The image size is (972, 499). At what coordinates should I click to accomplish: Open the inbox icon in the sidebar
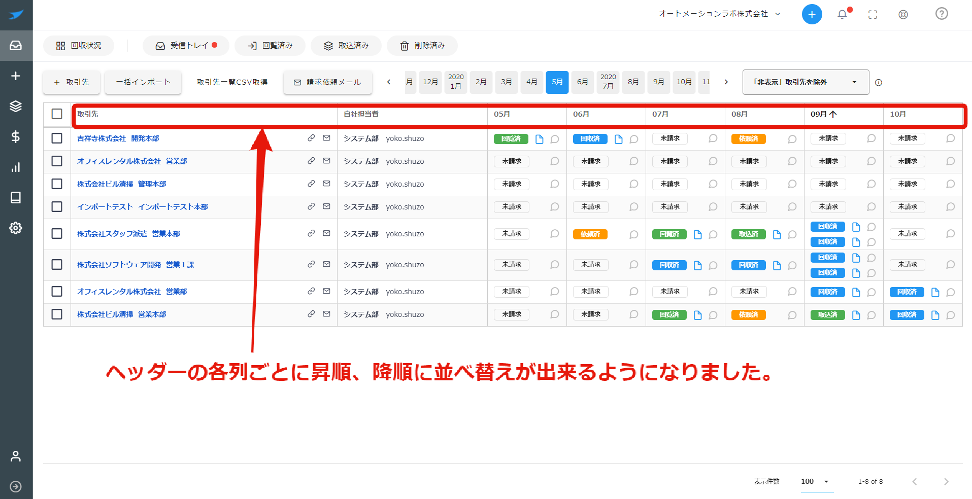[16, 45]
